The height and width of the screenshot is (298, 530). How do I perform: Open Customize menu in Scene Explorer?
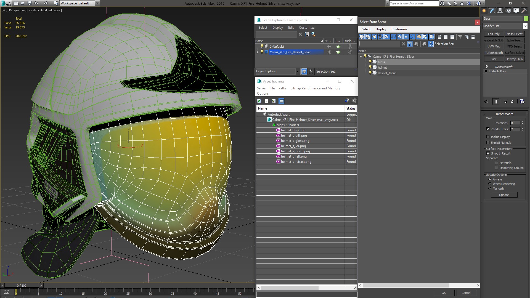(306, 28)
